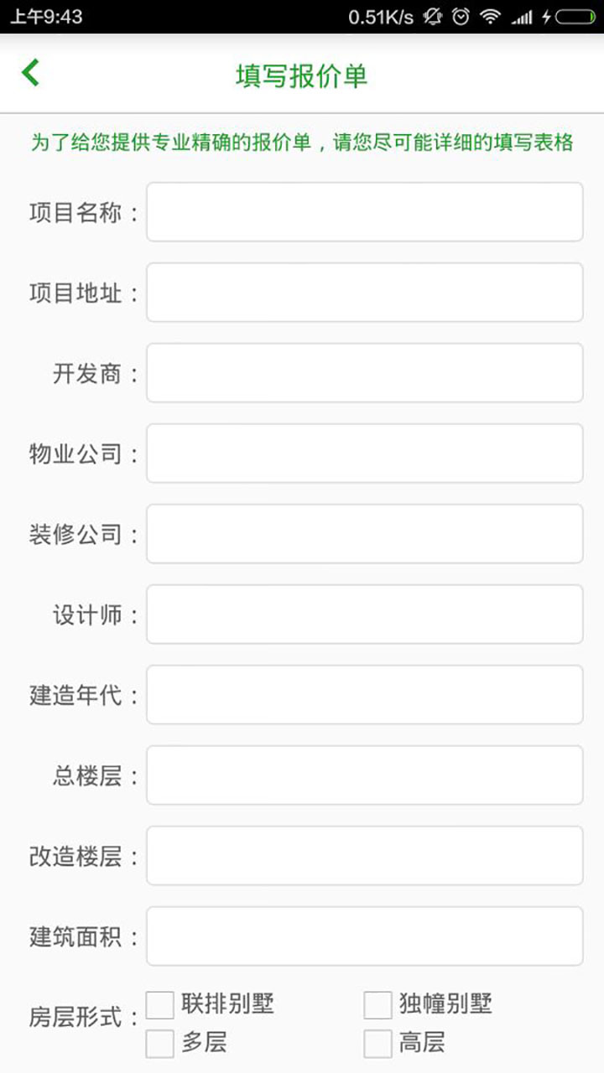604x1073 pixels.
Task: Click the 改造楼层 text field
Action: pos(364,856)
